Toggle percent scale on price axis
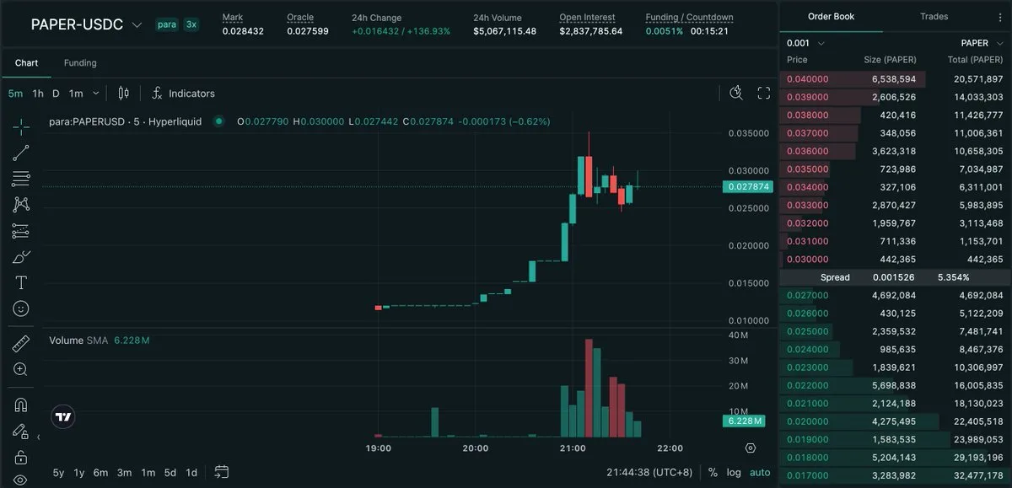 [713, 472]
